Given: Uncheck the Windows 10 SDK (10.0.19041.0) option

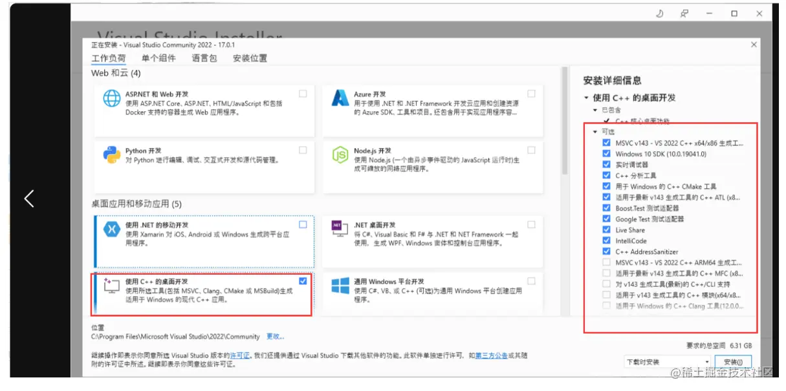Looking at the screenshot, I should point(606,154).
